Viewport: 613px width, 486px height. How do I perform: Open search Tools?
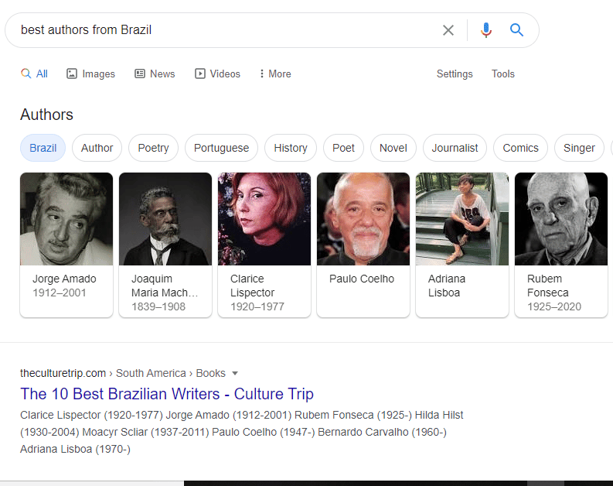(x=502, y=74)
